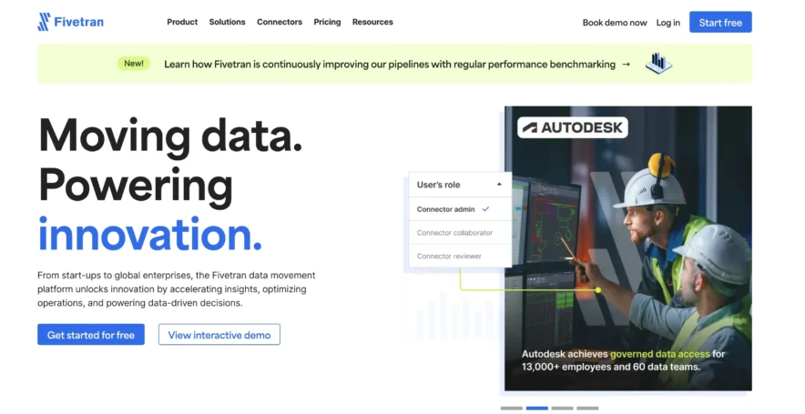The height and width of the screenshot is (414, 805).
Task: Go to the first carousel slide indicator
Action: coord(511,408)
